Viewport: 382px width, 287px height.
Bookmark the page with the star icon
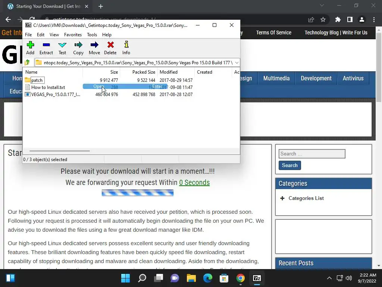click(323, 19)
